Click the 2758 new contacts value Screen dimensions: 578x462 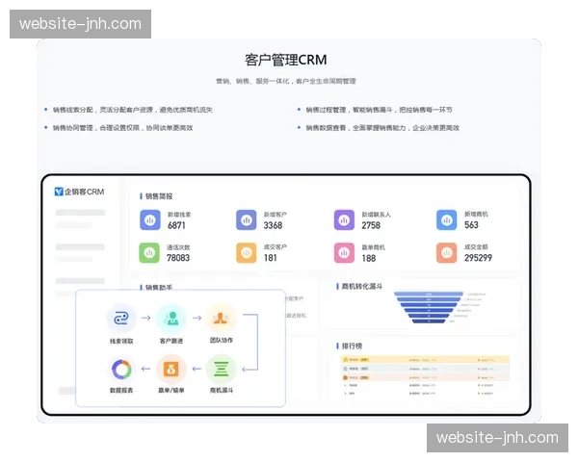pyautogui.click(x=371, y=225)
